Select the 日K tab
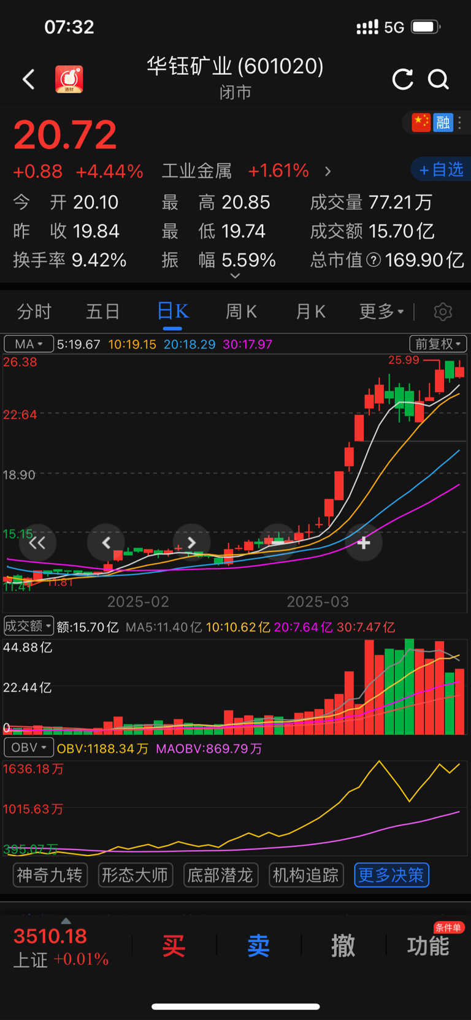This screenshot has width=471, height=1020. 173,312
